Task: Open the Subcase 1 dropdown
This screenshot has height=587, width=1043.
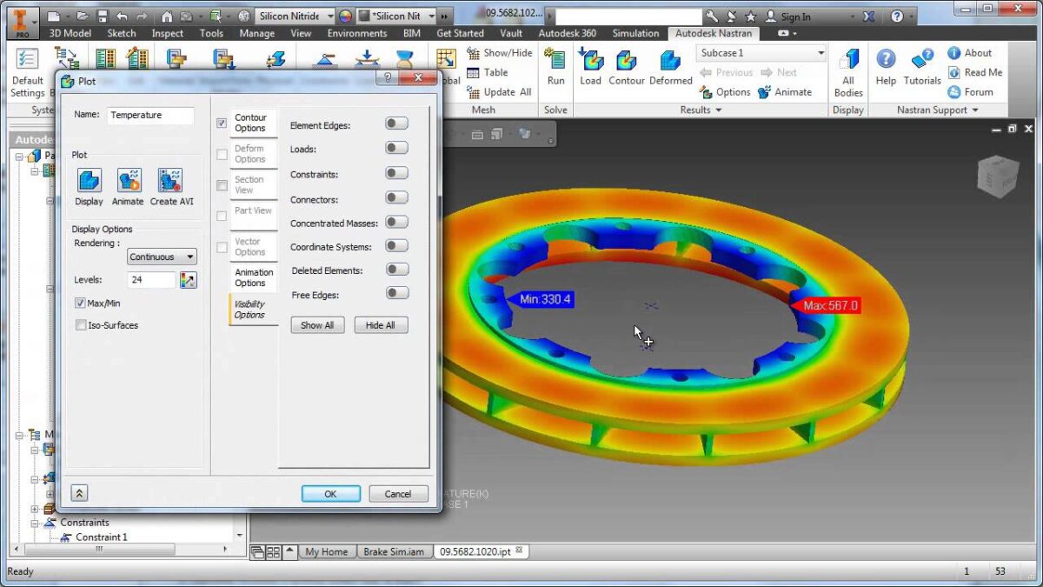Action: coord(761,53)
